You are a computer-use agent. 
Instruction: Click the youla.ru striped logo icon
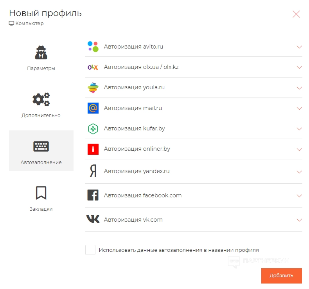coord(93,88)
